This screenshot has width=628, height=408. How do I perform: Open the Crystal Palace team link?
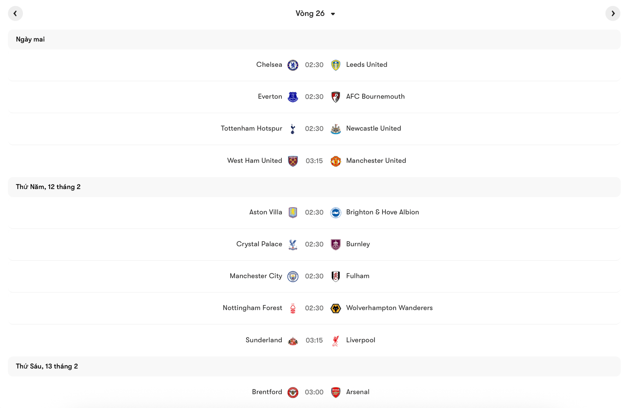tap(259, 244)
